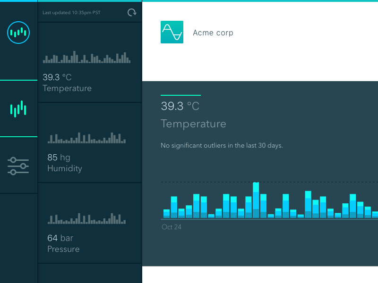Click the refresh icon to update data
This screenshot has height=283, width=378.
[x=131, y=12]
